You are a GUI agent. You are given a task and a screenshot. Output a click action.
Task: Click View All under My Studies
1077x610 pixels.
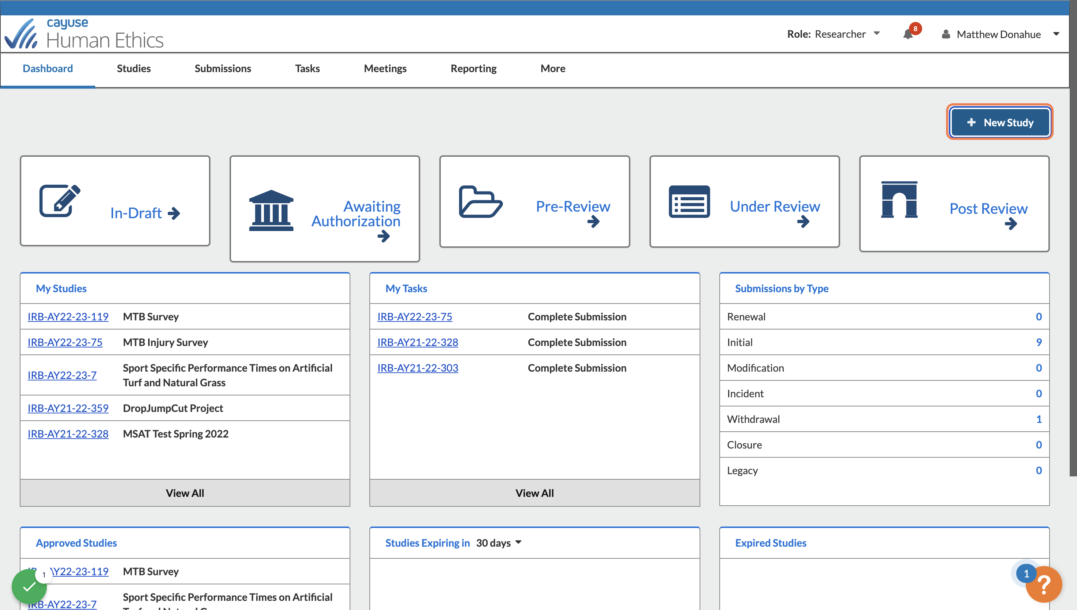185,493
